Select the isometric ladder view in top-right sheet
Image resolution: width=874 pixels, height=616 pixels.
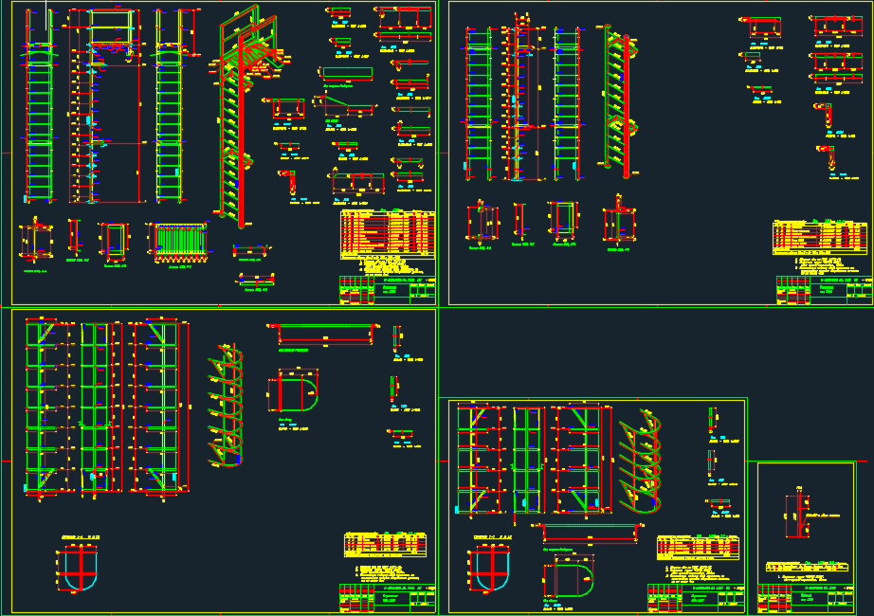pyautogui.click(x=617, y=100)
